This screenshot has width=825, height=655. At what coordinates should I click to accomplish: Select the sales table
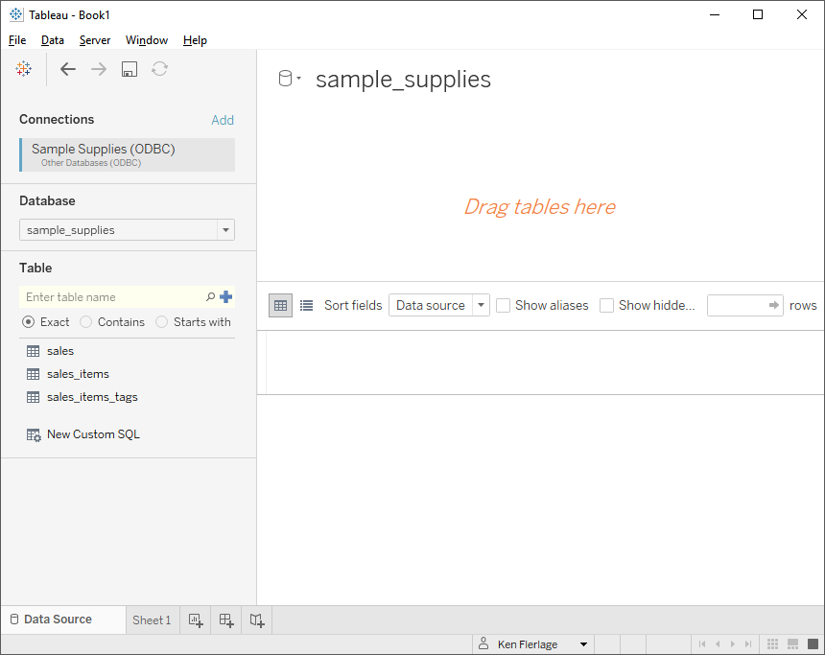coord(51,351)
